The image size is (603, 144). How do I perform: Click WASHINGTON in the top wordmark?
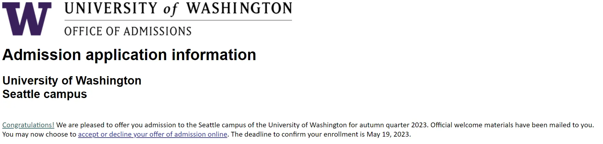(x=239, y=8)
